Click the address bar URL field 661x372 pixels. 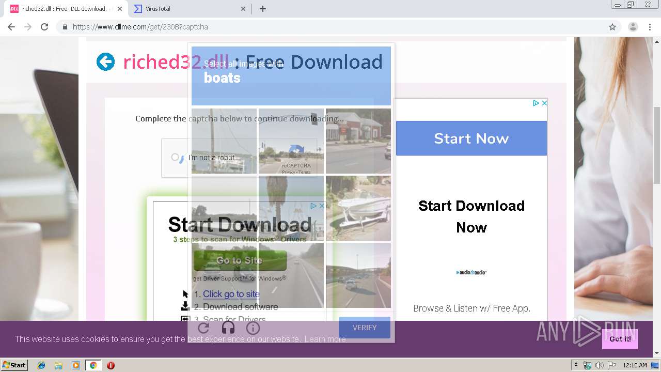[x=338, y=27]
